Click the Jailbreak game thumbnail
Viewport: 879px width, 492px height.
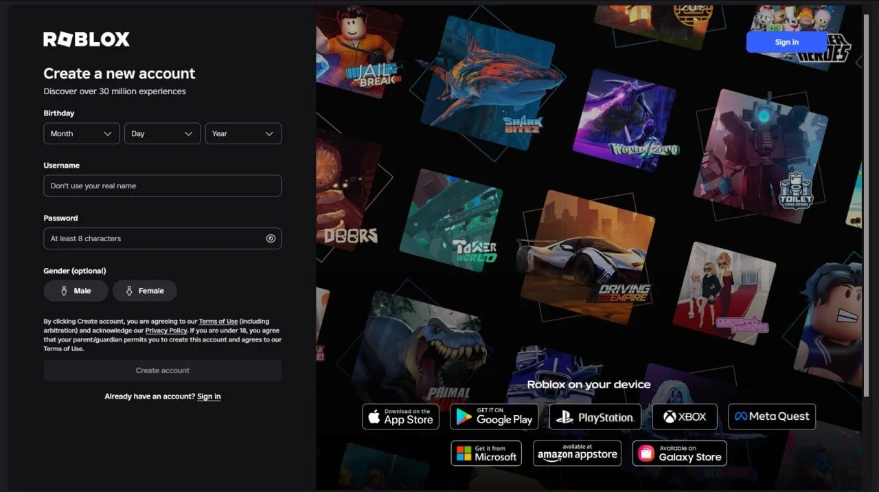point(361,52)
